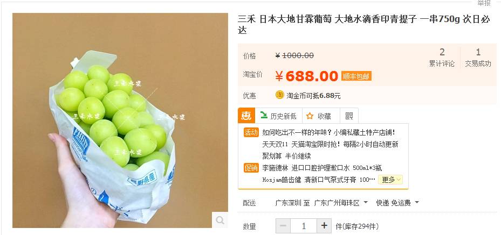Click the 历史新低 green arrow icon
Screen dimensions: 501x235
tap(264, 115)
